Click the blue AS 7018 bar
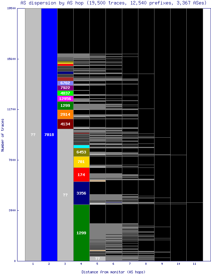This screenshot has height=274, width=211. [49, 135]
